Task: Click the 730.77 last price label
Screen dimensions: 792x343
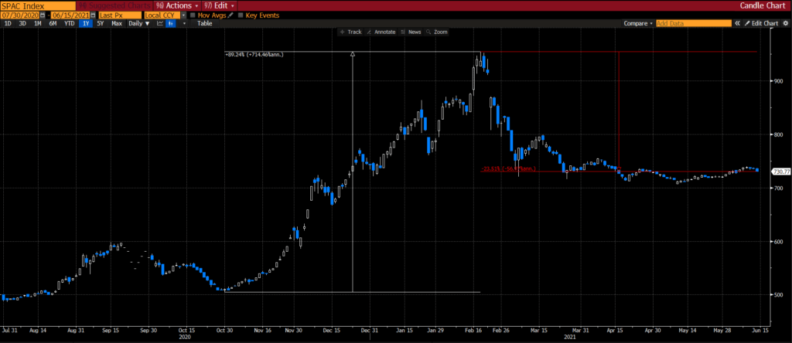Action: point(781,172)
